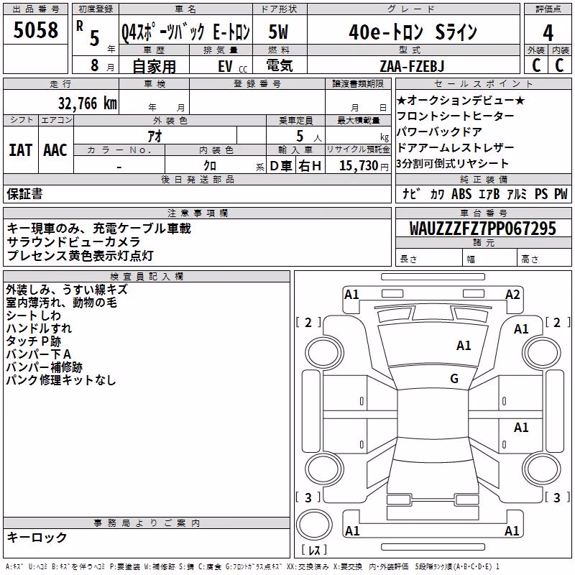The height and width of the screenshot is (575, 575).
Task: Select the セールスポイント section header
Action: click(x=483, y=83)
